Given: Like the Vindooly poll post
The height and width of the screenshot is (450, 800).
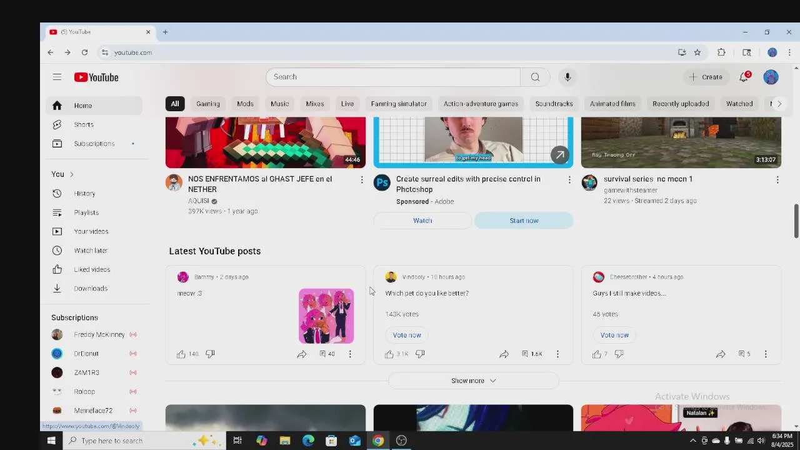Looking at the screenshot, I should tap(389, 354).
